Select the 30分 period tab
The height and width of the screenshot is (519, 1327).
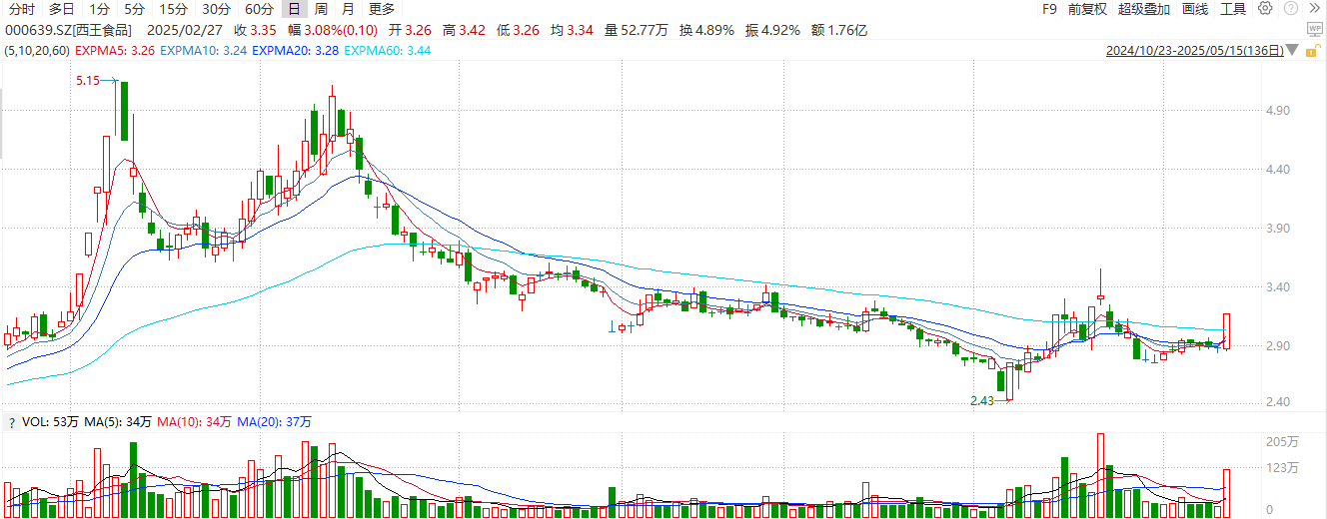click(x=216, y=9)
